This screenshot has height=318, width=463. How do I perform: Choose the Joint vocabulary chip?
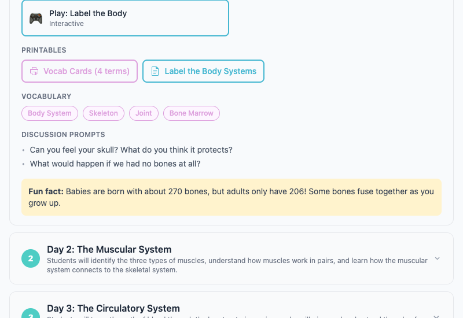coord(144,113)
